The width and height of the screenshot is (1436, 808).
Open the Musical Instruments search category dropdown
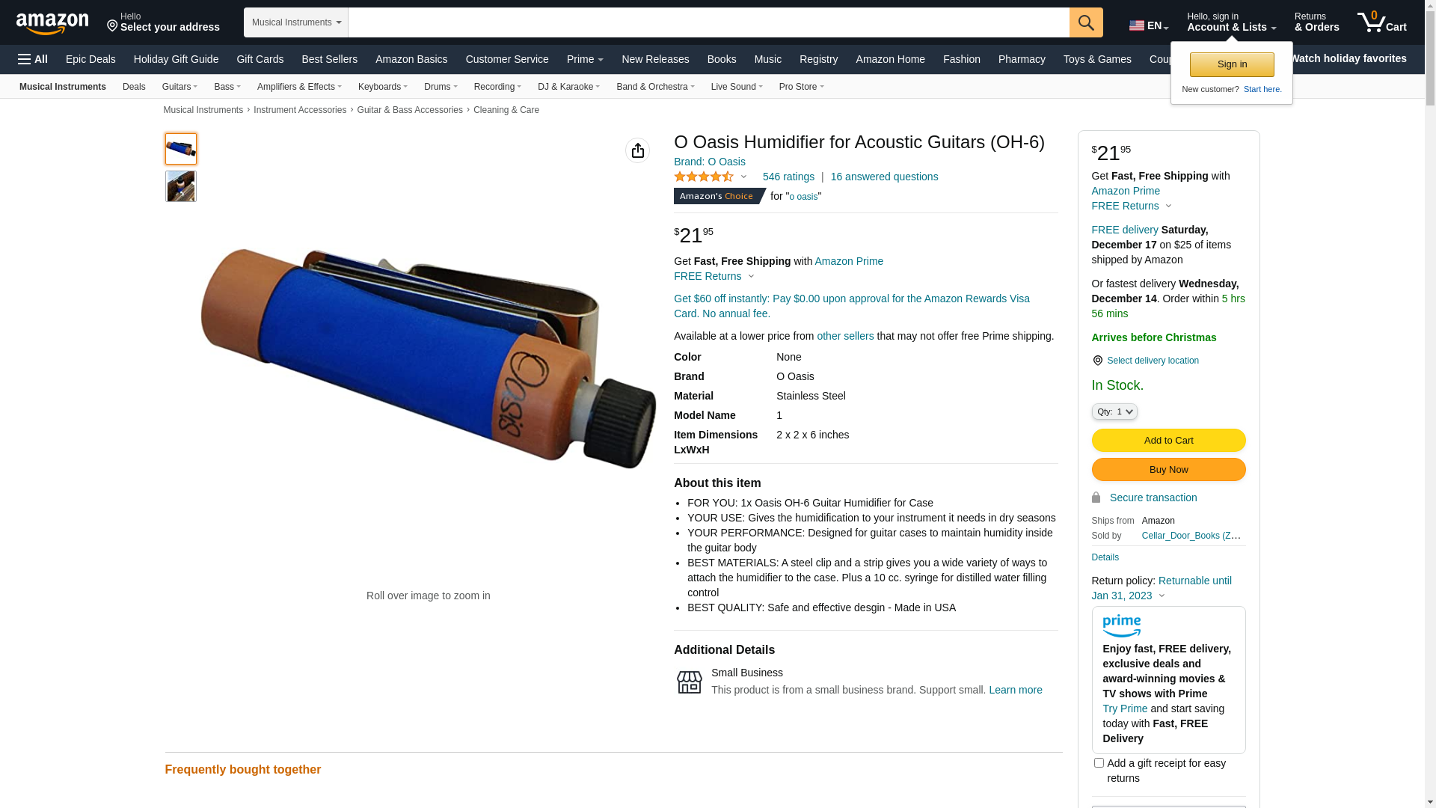tap(296, 22)
